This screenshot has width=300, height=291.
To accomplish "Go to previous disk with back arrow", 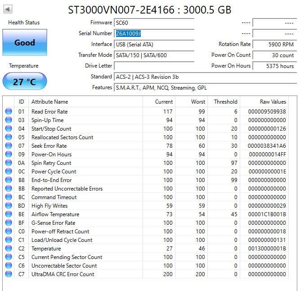I will (x=8, y=9).
